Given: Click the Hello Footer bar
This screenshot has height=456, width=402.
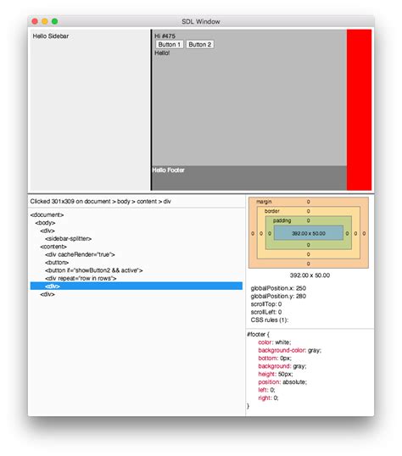Looking at the screenshot, I should [x=249, y=178].
